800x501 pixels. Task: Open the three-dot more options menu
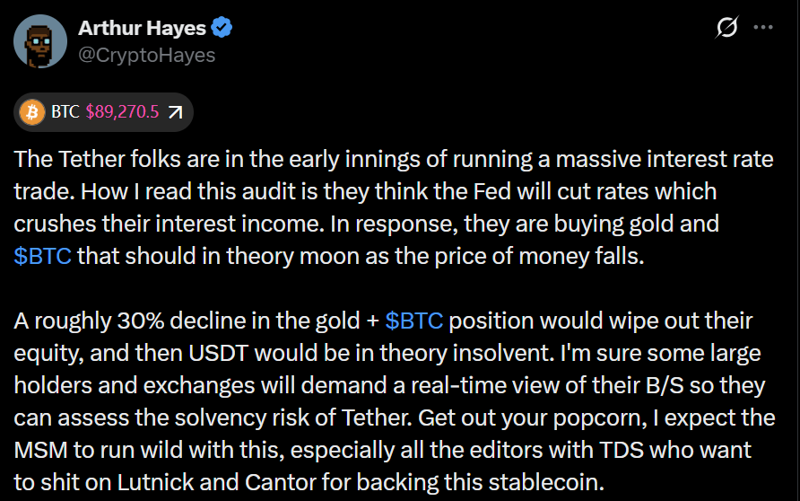(763, 28)
